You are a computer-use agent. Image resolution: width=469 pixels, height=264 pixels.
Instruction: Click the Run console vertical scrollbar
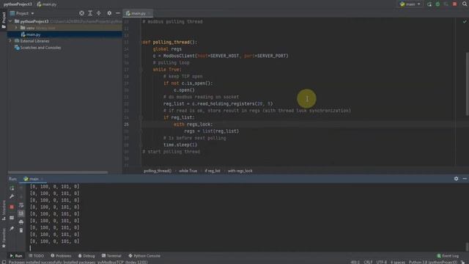(x=468, y=246)
